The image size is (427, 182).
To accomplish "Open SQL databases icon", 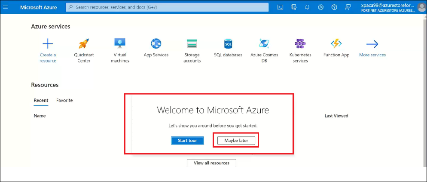I will click(228, 43).
